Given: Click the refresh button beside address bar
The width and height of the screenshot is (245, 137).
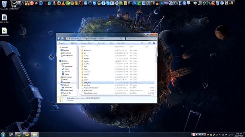Looking at the screenshot, I should (x=123, y=38).
